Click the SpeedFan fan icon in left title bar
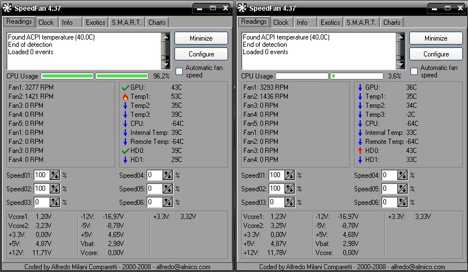 click(x=7, y=8)
